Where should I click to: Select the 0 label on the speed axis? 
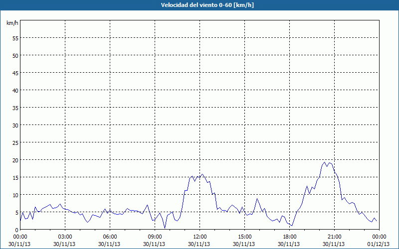[17, 230]
